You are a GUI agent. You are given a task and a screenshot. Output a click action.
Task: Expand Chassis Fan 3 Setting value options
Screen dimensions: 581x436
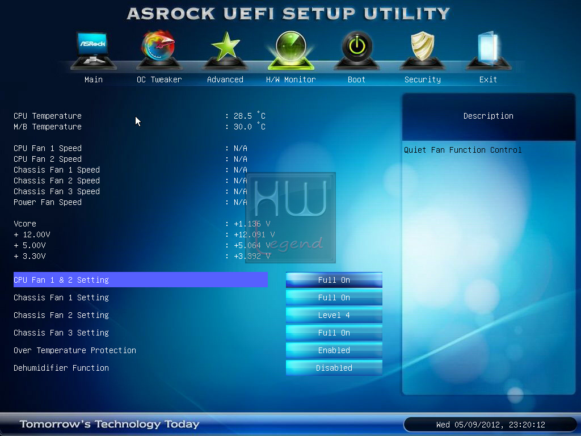[334, 333]
